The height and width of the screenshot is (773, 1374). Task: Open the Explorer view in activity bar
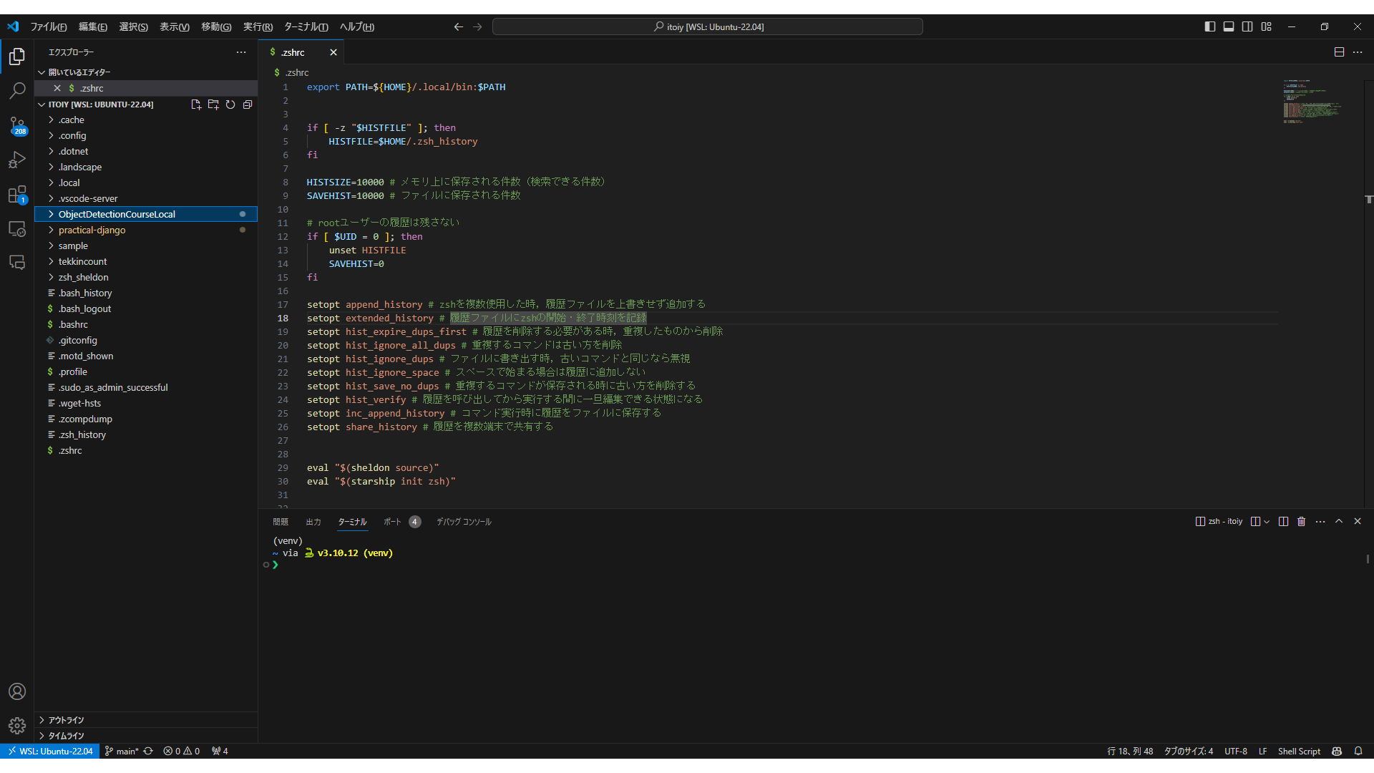[17, 57]
